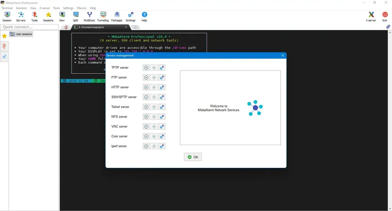
Task: Open the Sessions menu
Action: pos(21,8)
